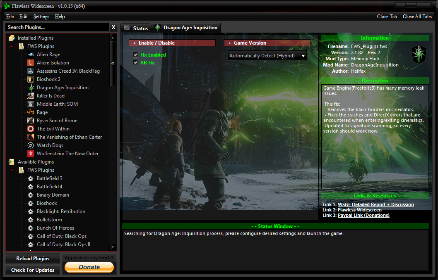Viewport: 438px width, 280px height.
Task: Click the Blacklight: Retribution gear icon
Action: [31, 211]
